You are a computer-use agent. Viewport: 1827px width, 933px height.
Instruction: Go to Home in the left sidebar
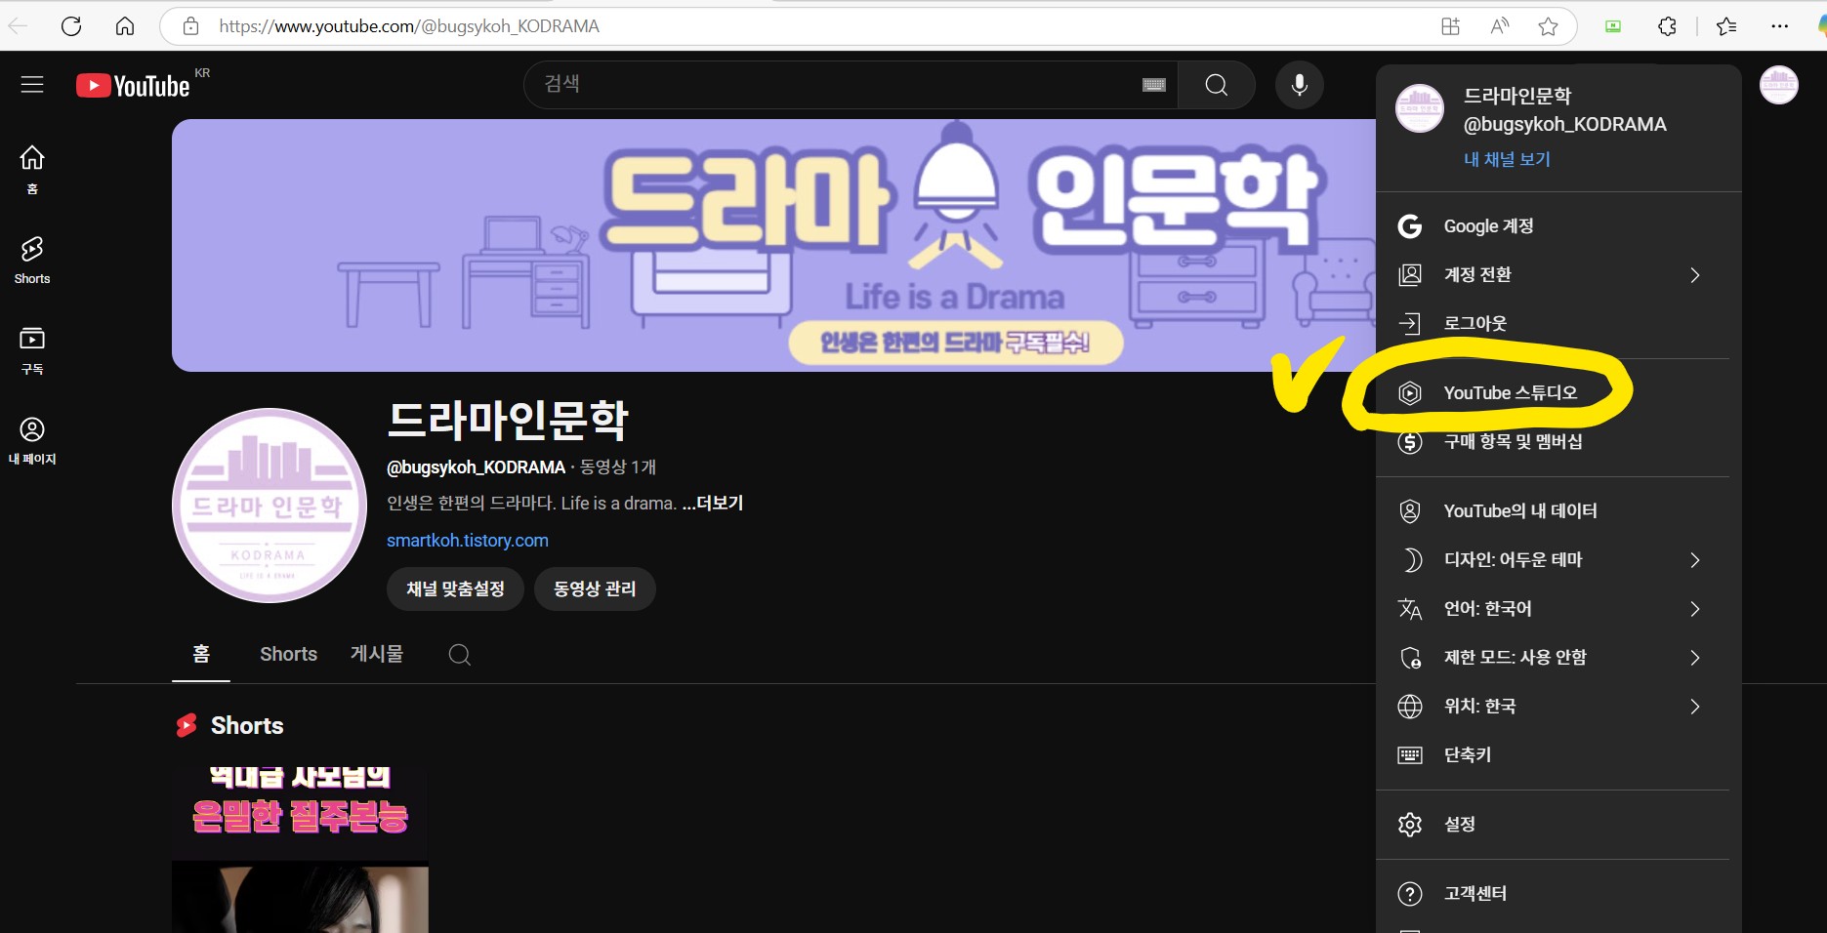[x=32, y=170]
